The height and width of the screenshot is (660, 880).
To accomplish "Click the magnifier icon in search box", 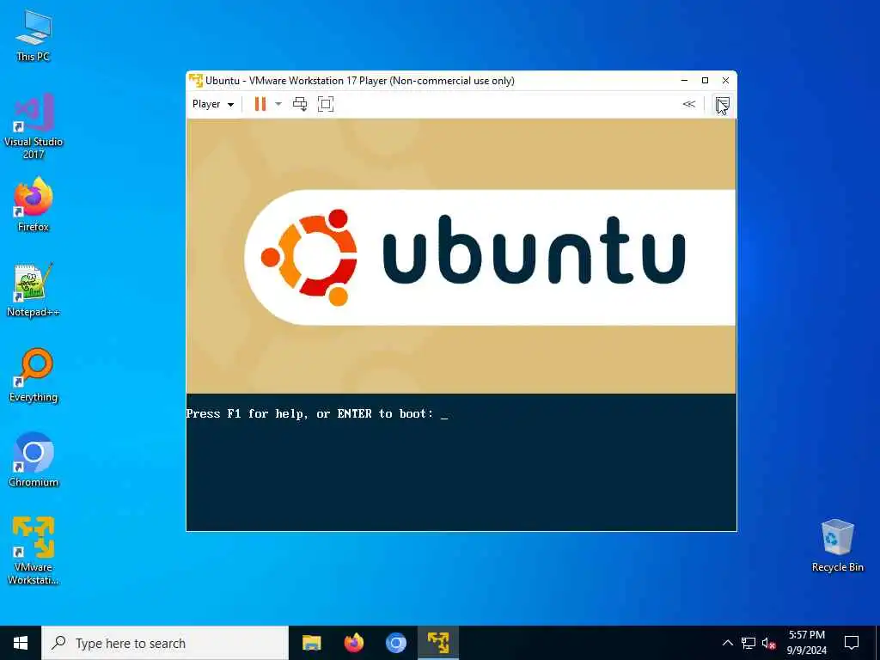I will pyautogui.click(x=58, y=643).
